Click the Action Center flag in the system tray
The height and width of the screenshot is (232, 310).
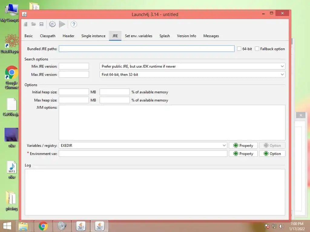point(267,226)
